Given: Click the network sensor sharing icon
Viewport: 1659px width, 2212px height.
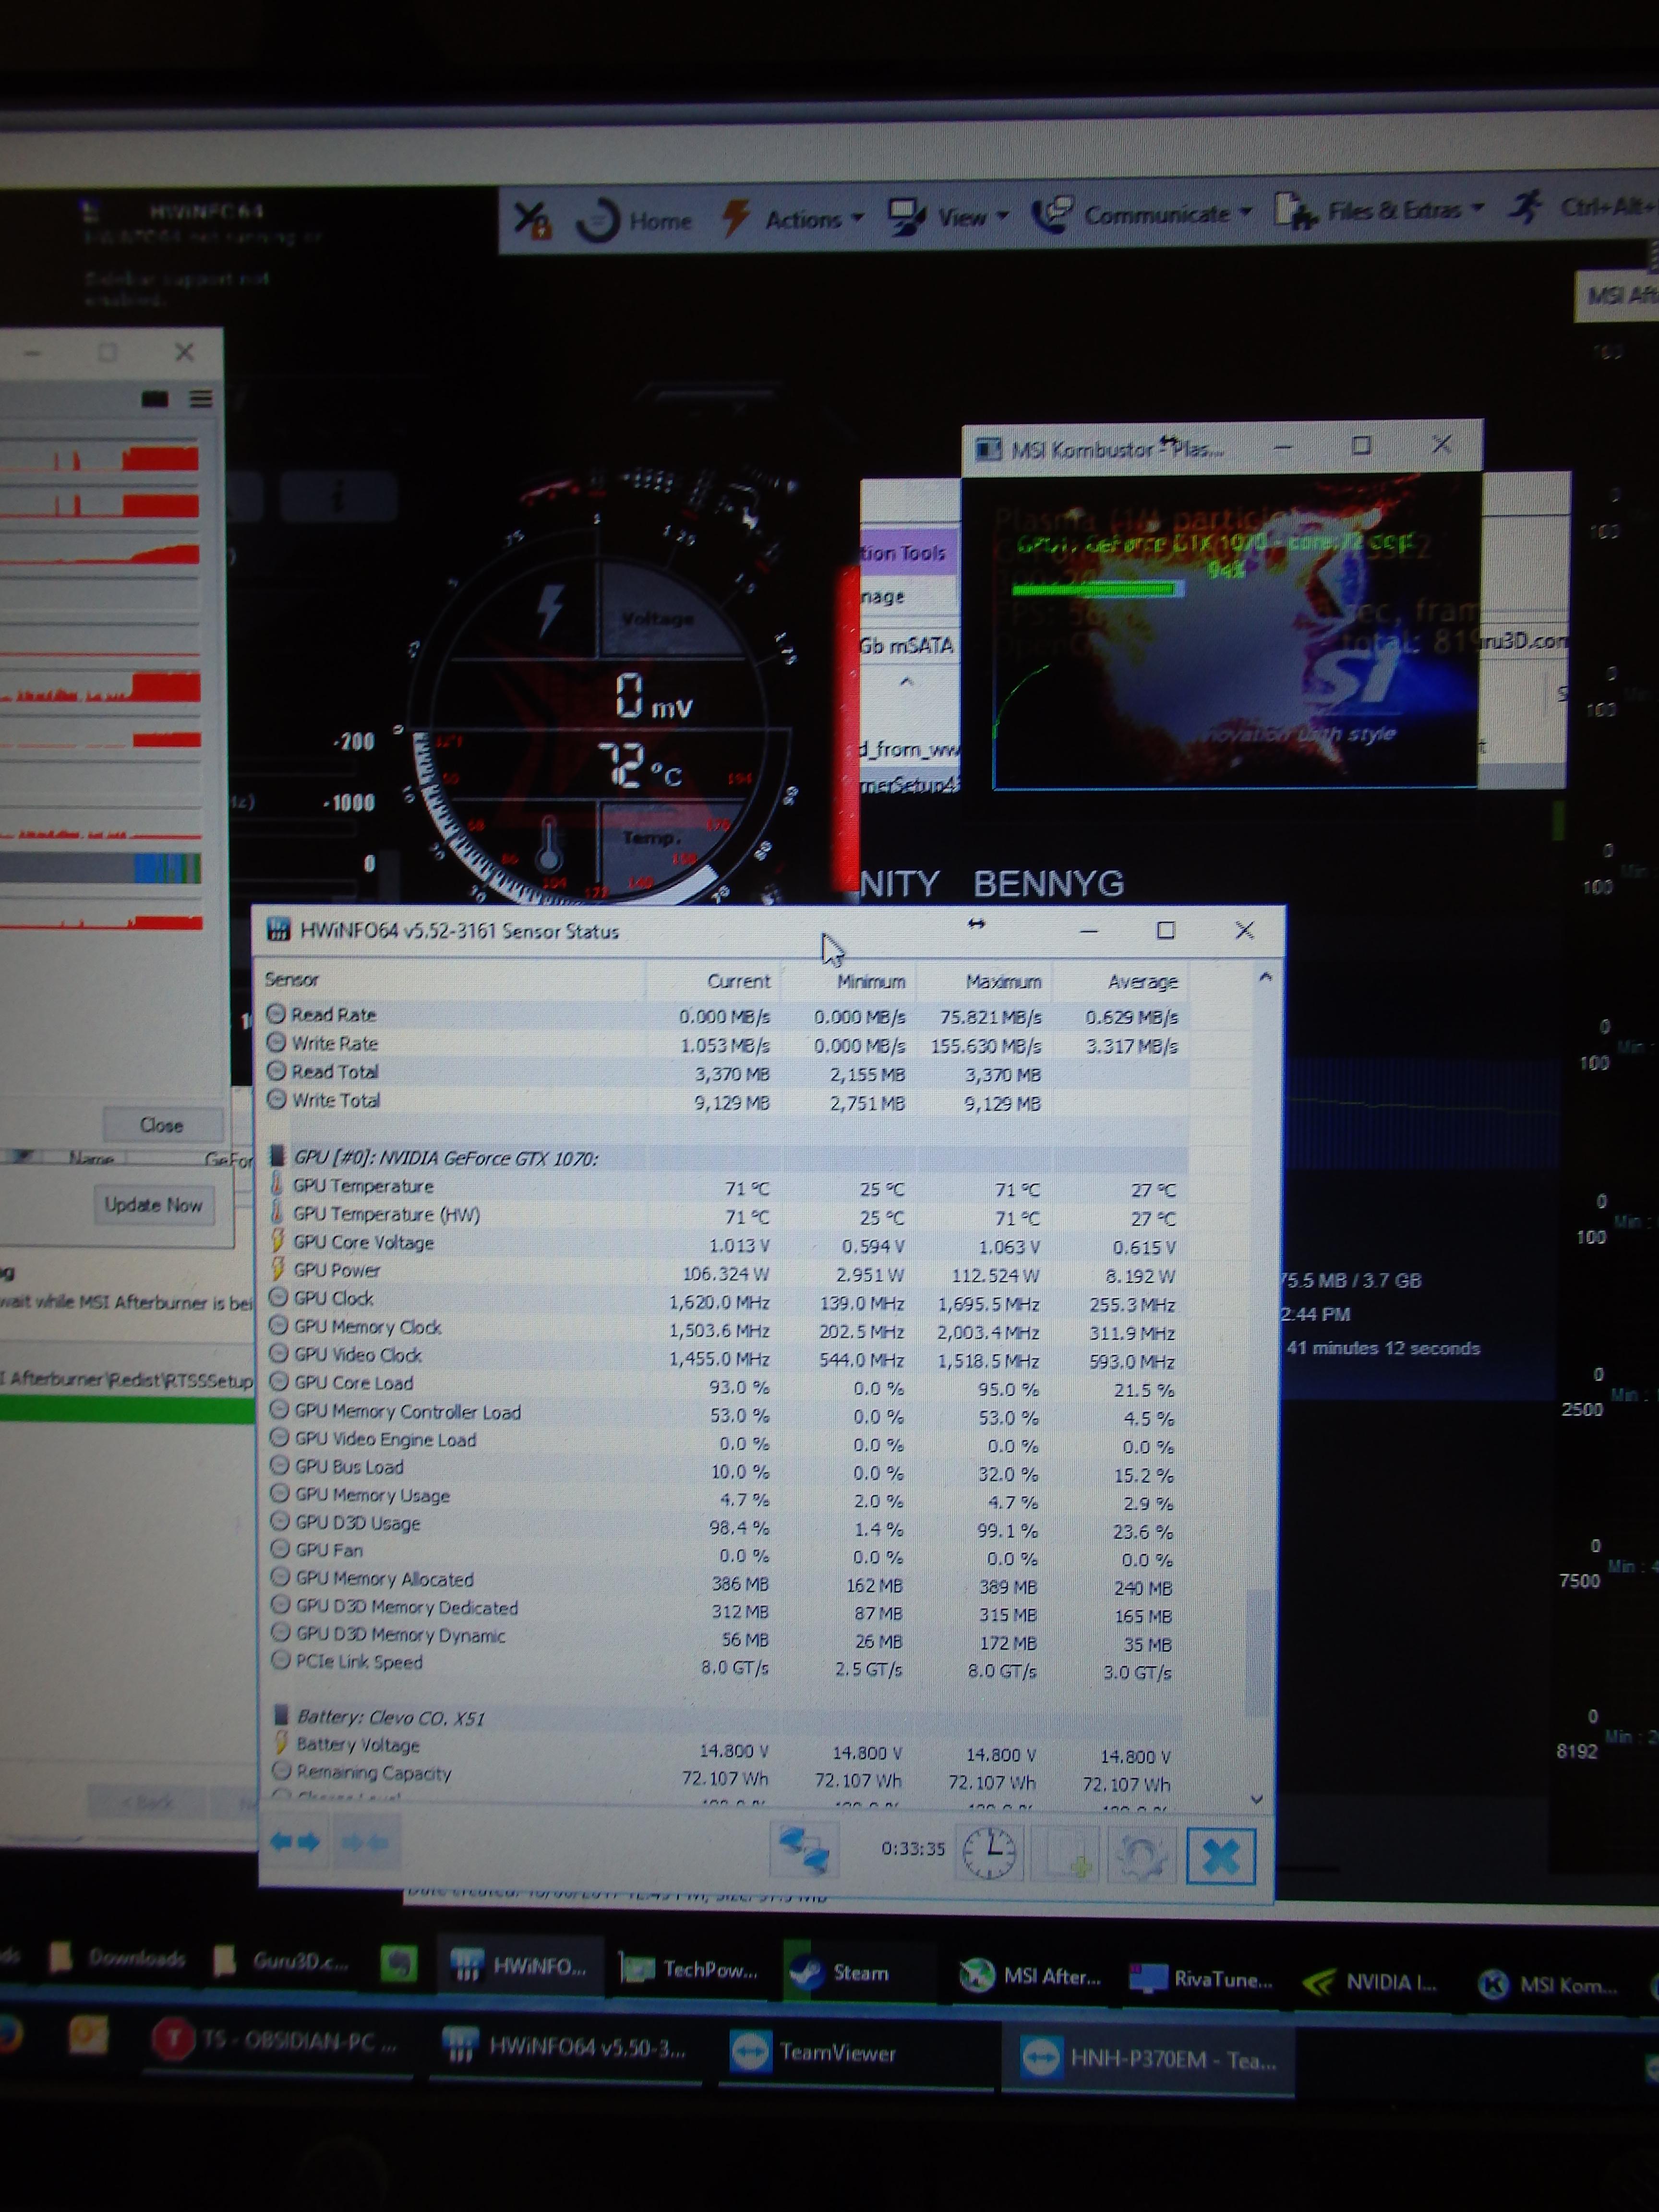Looking at the screenshot, I should pyautogui.click(x=804, y=1849).
